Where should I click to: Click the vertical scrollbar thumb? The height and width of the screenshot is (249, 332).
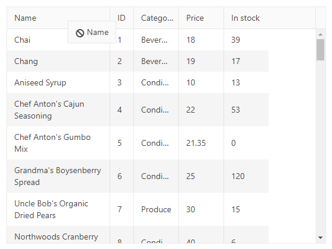[x=320, y=50]
